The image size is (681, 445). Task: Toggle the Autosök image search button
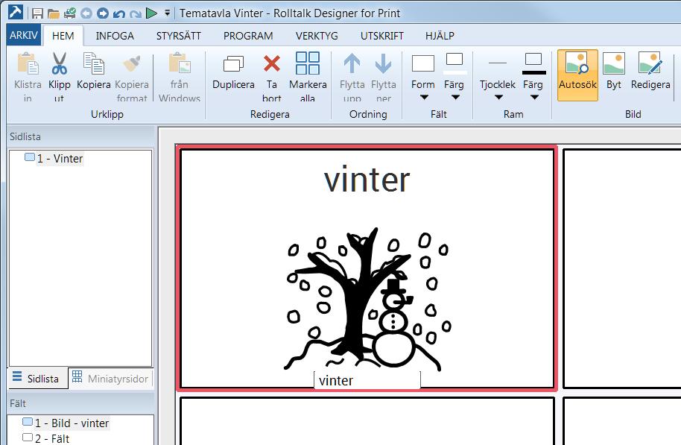577,75
